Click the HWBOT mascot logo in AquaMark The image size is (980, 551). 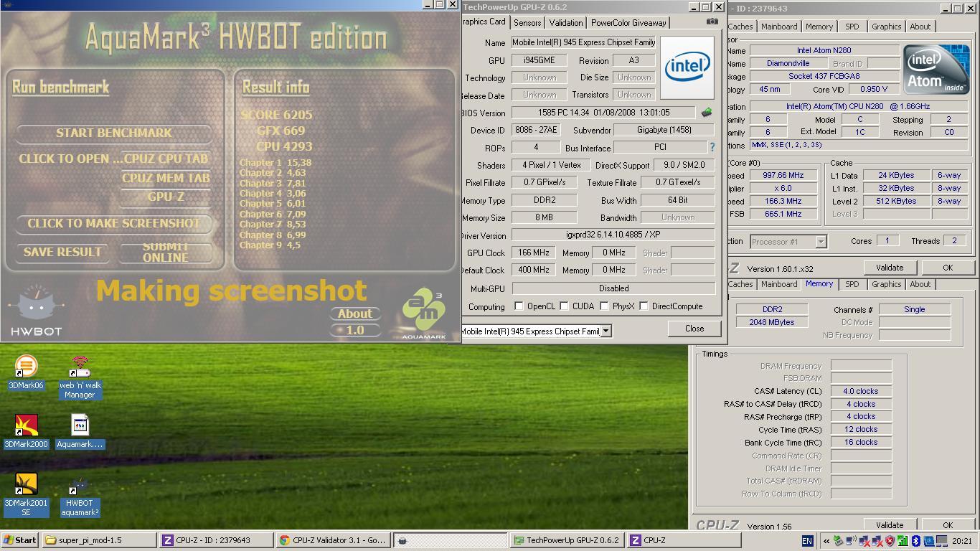[x=36, y=310]
